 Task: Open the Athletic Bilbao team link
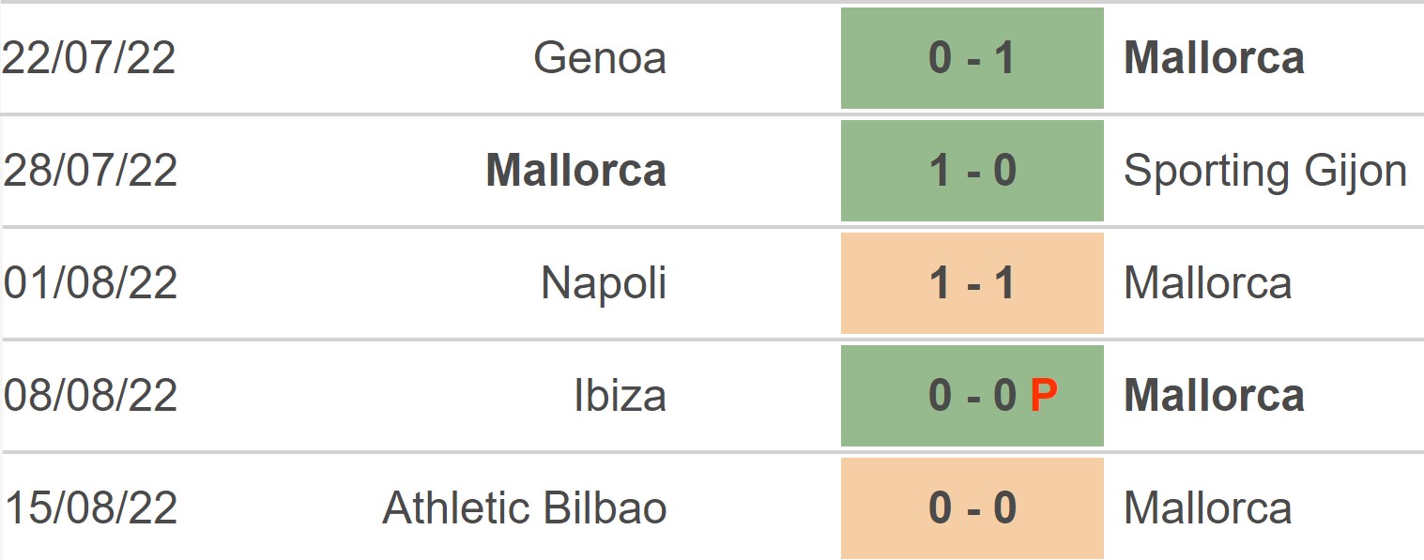point(525,508)
